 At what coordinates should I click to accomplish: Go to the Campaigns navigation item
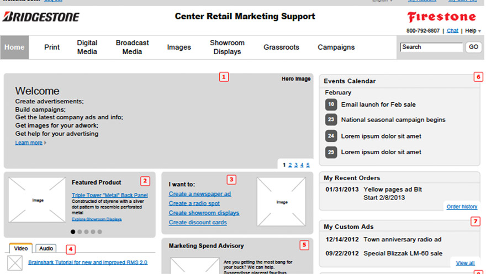coord(336,48)
